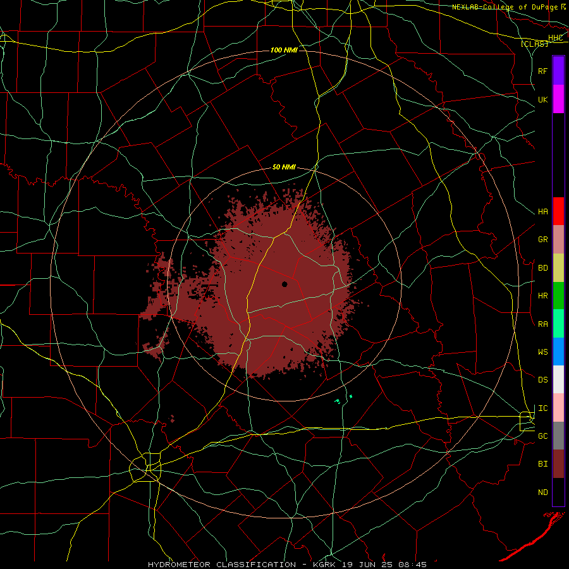Image resolution: width=569 pixels, height=569 pixels.
Task: Click the ND legend label
Action: (x=542, y=493)
